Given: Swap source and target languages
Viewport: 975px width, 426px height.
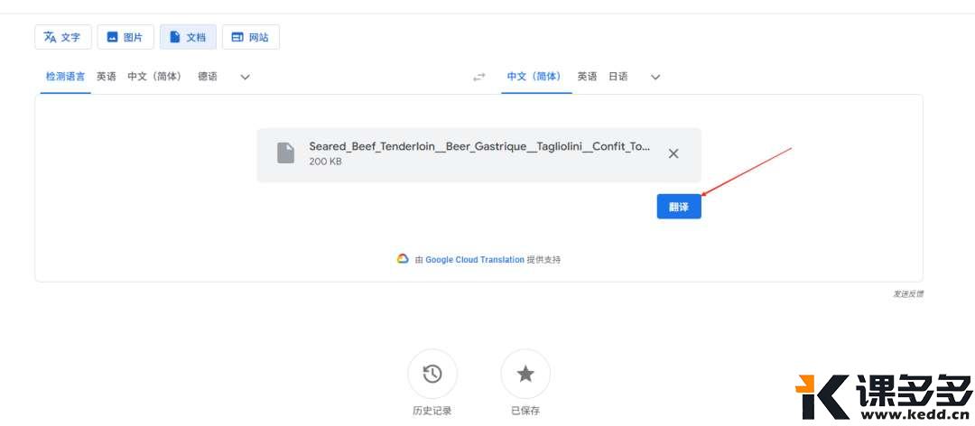Looking at the screenshot, I should point(478,77).
